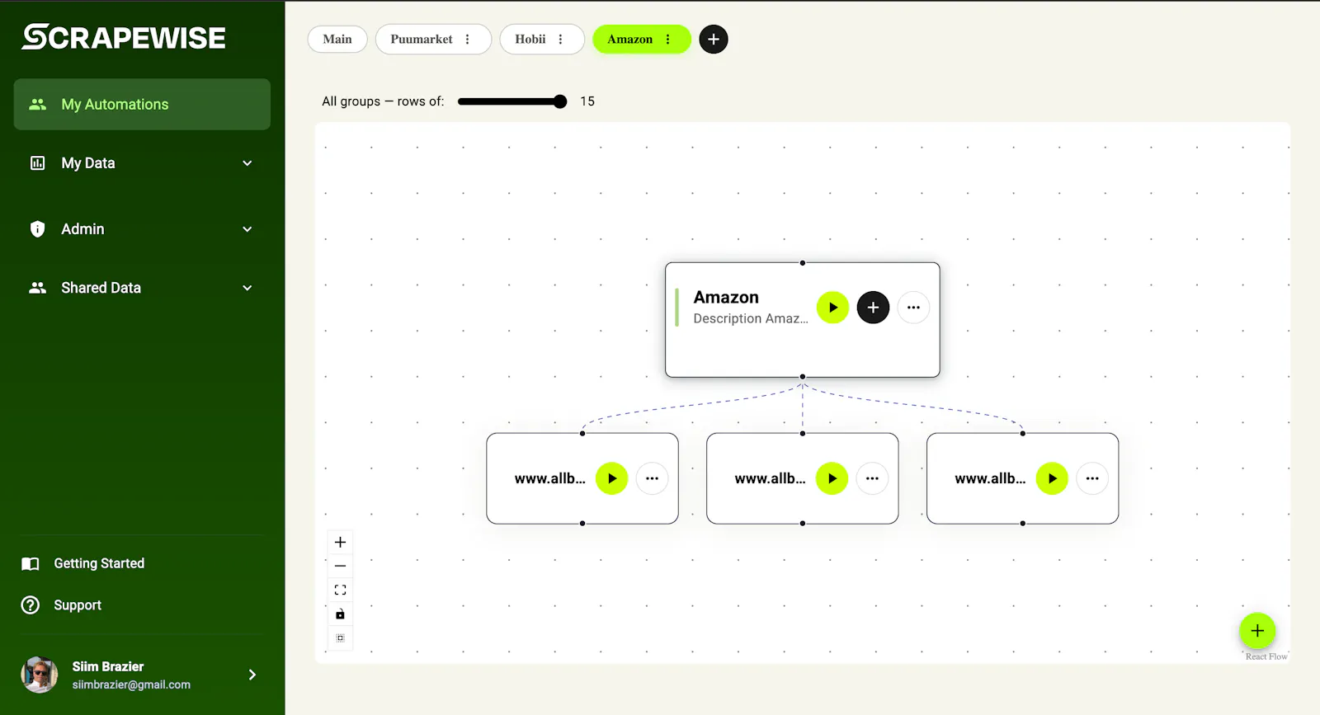
Task: Click the right node 'www.allb...' label
Action: coord(991,478)
